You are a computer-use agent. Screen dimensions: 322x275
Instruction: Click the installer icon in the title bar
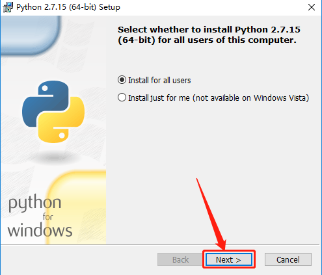pos(8,7)
